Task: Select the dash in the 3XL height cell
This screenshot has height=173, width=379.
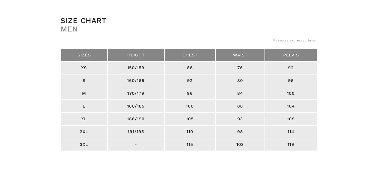Action: pos(136,145)
